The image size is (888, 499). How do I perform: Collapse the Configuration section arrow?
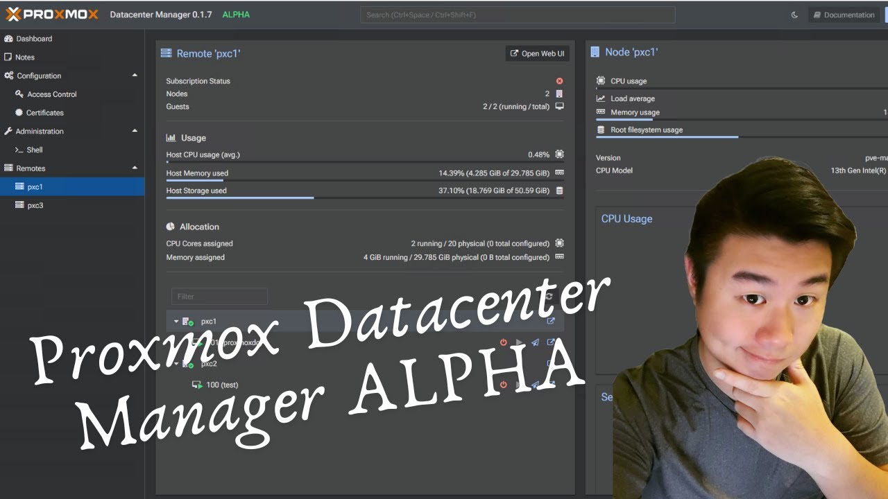click(135, 76)
